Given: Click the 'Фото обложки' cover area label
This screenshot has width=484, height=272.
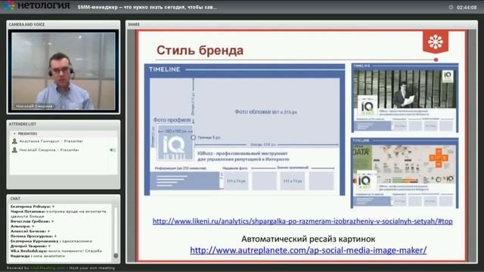Looking at the screenshot, I should tap(265, 112).
